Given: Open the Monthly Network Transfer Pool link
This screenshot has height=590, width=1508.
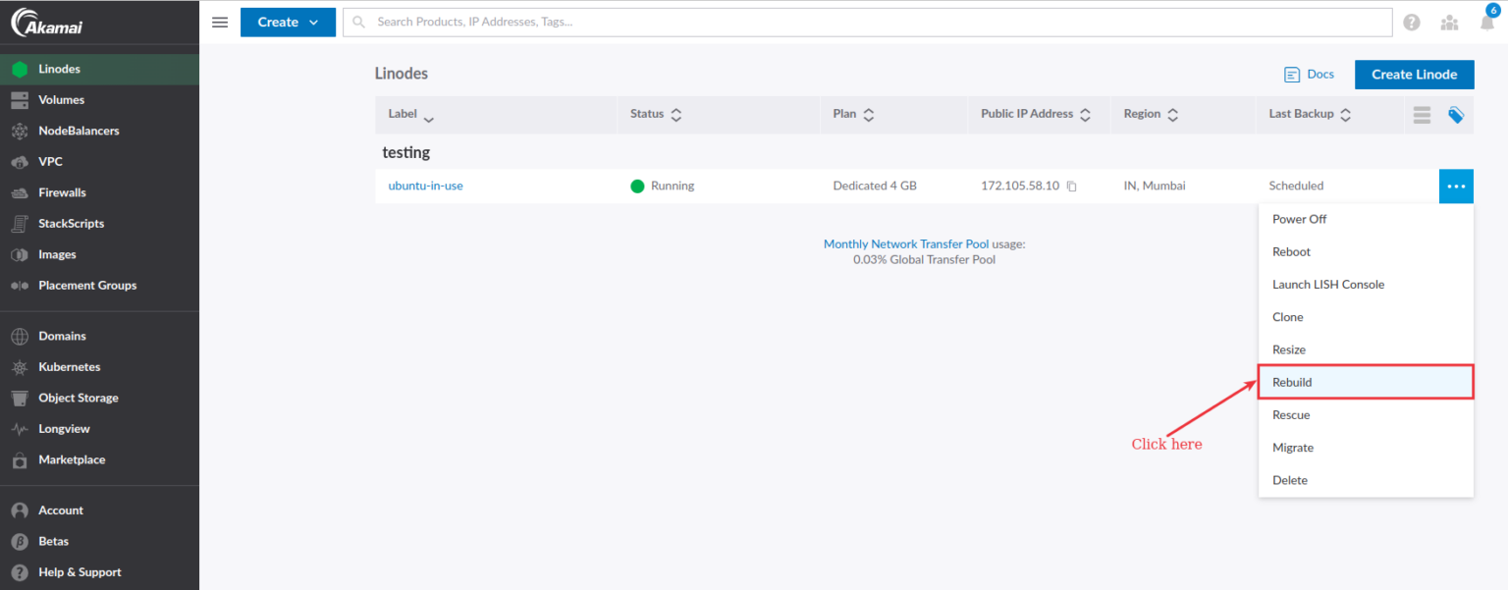Looking at the screenshot, I should click(905, 243).
